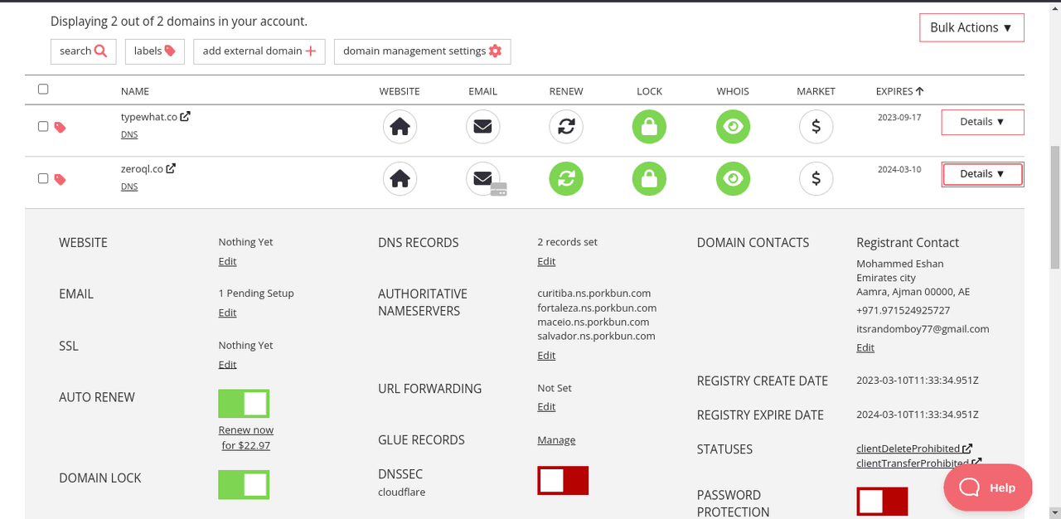Toggle the Auto Renew switch off
Screen dimensions: 1061x519
(x=244, y=404)
